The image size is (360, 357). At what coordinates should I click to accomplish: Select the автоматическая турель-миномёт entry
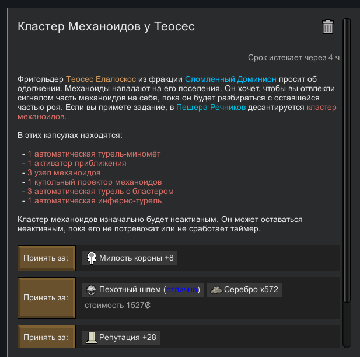click(94, 154)
